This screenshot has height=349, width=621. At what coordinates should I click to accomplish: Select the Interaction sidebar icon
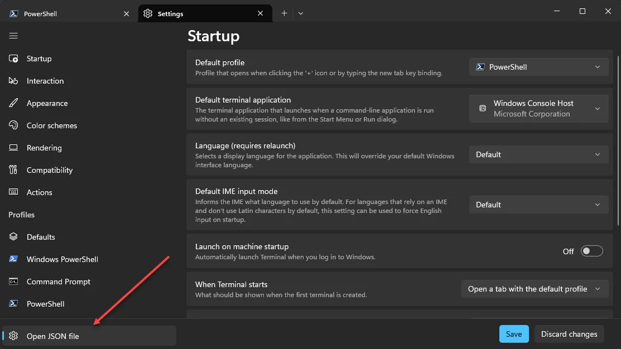pyautogui.click(x=13, y=81)
